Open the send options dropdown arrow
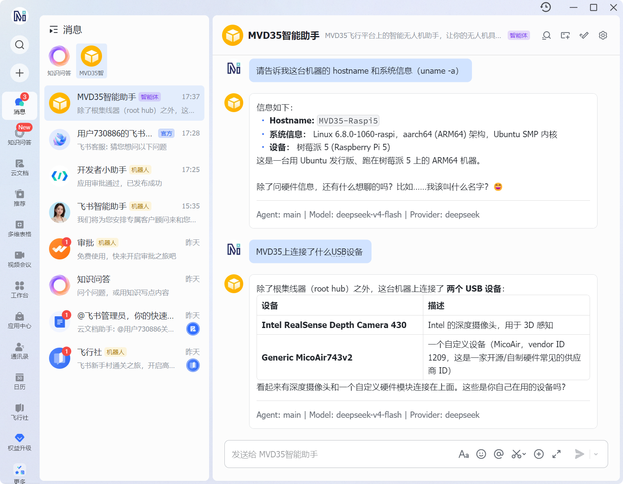 coord(596,454)
